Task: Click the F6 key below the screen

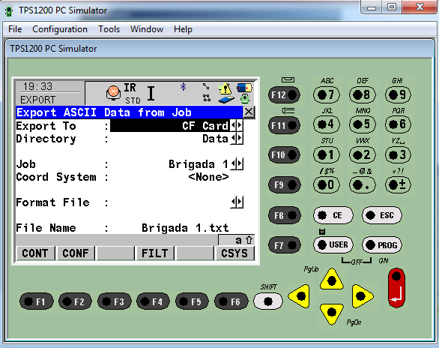Action: tap(231, 301)
